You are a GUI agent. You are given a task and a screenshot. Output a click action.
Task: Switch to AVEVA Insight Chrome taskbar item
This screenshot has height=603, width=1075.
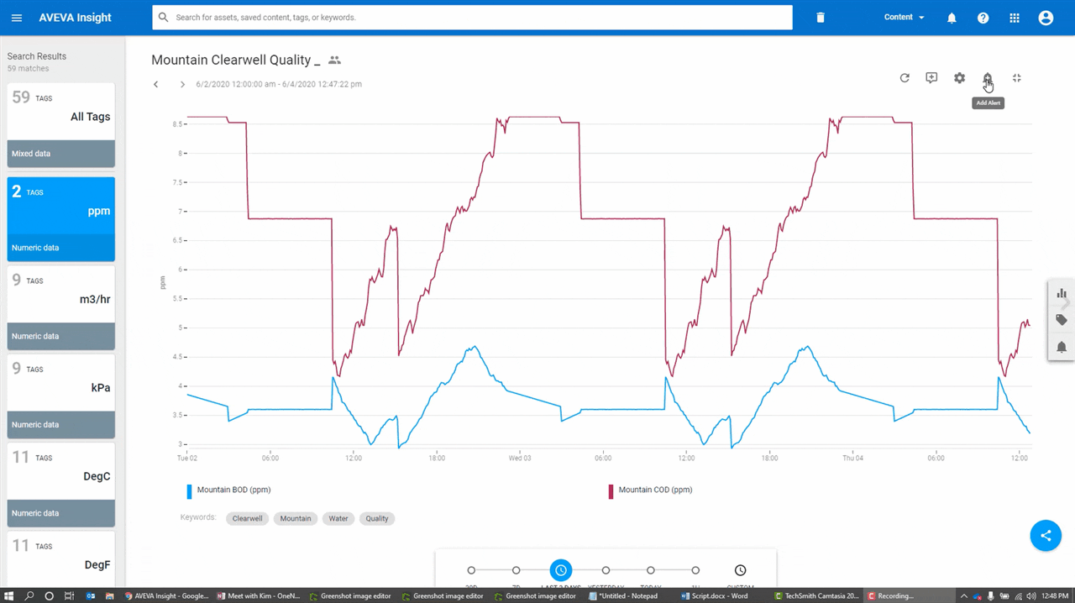pos(166,595)
